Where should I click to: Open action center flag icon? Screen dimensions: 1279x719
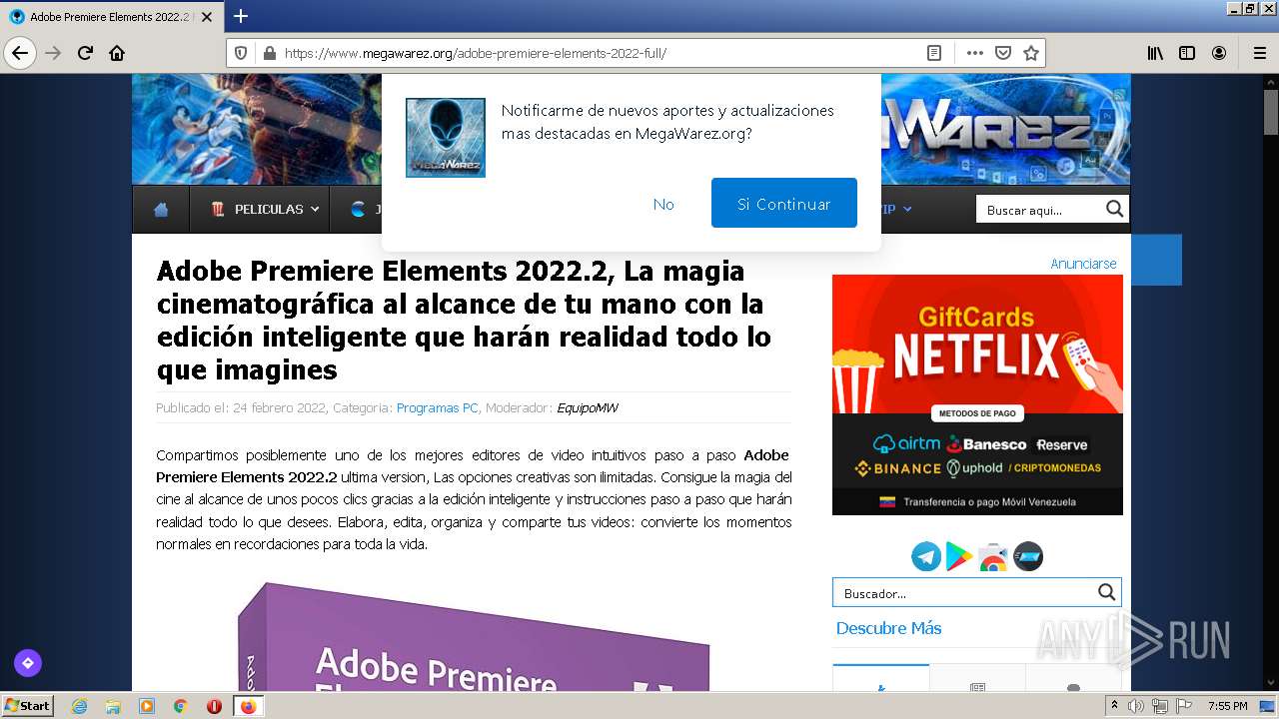point(1184,706)
